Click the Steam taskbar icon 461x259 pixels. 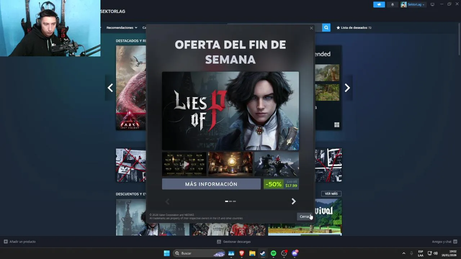click(263, 253)
